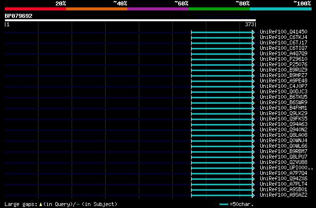This screenshot has width=316, height=208.
Task: Select the UniRef100_Q0WNJ4 label
Action: (x=283, y=141)
